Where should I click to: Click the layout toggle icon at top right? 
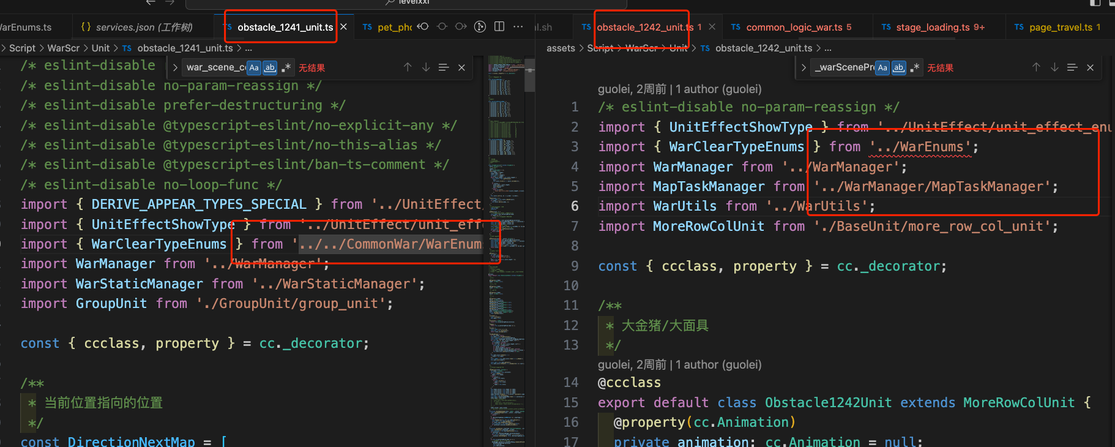(x=1095, y=2)
